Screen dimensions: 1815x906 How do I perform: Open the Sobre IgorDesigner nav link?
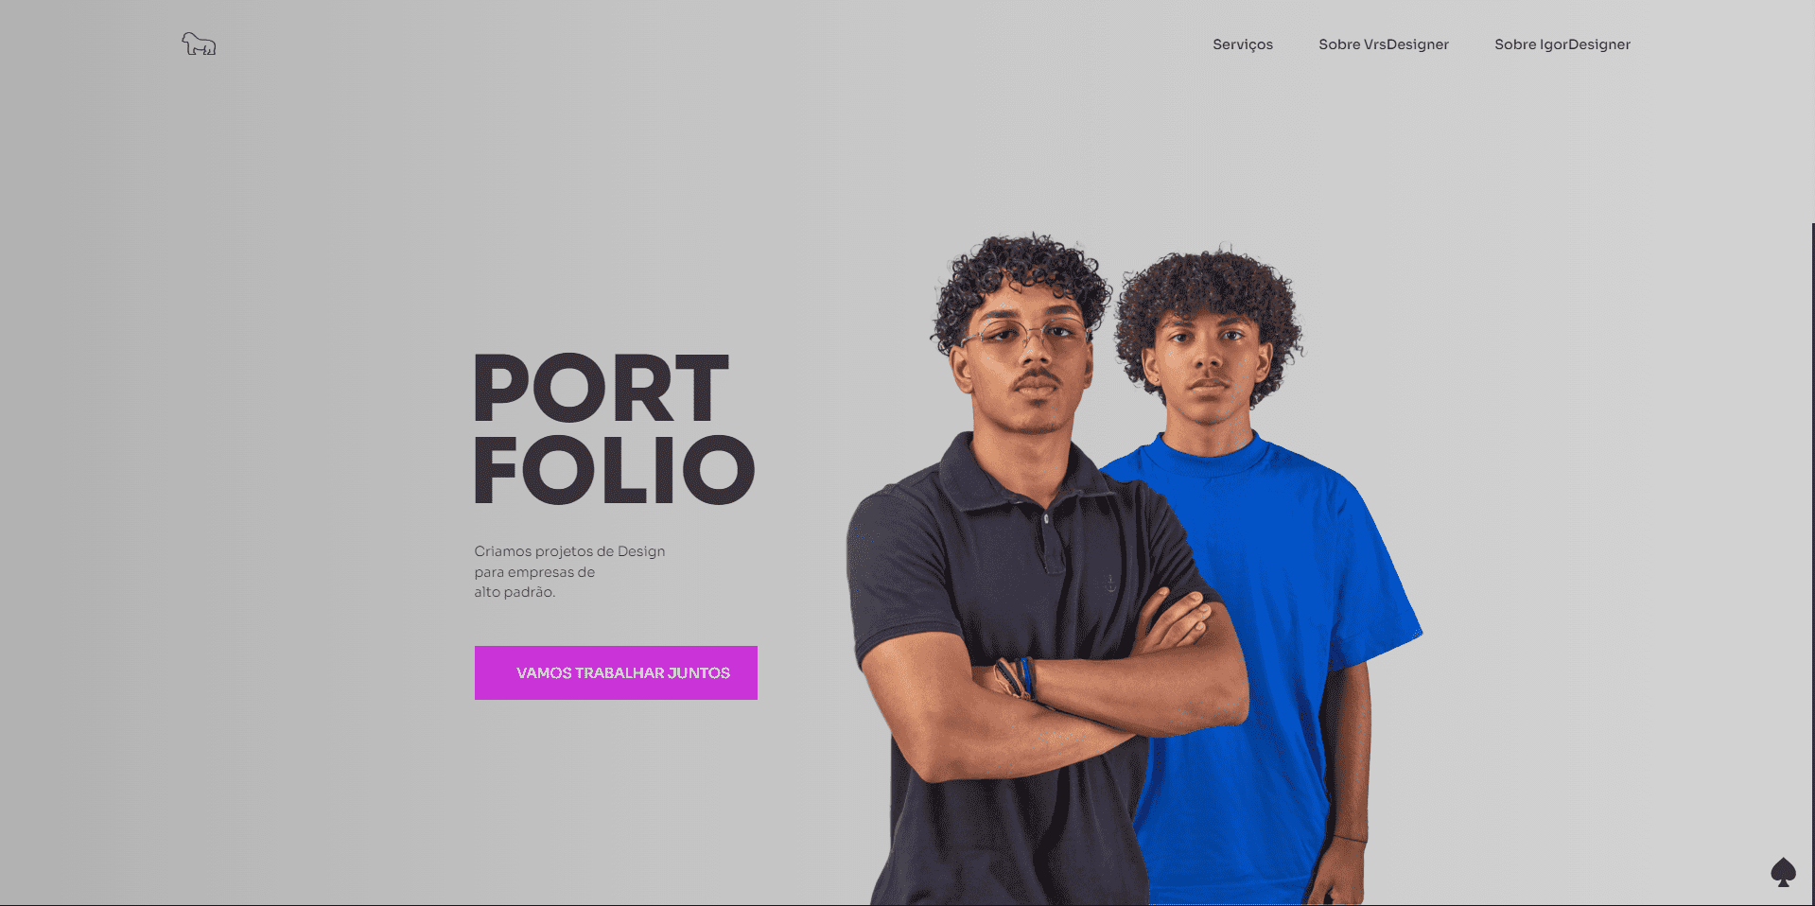[1562, 44]
